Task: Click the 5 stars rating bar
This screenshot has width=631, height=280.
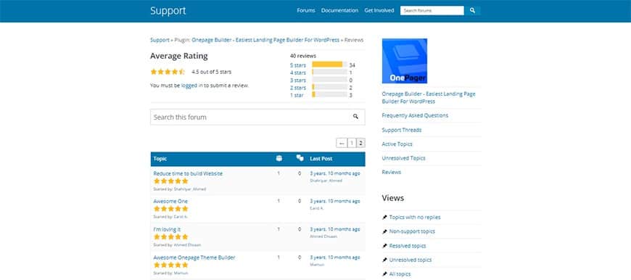Action: pyautogui.click(x=329, y=65)
